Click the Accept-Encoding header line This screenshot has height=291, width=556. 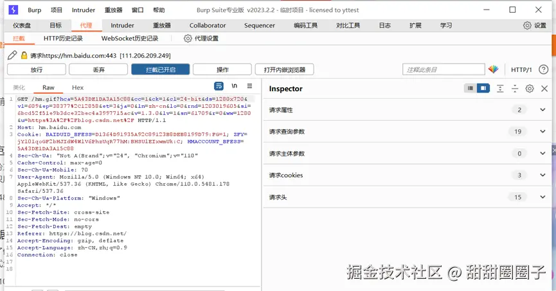click(x=71, y=241)
